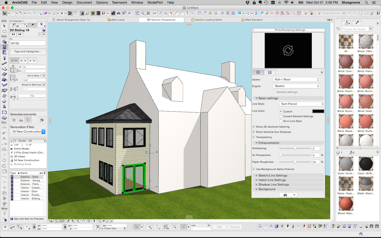Open the Teamwork menu

(119, 3)
